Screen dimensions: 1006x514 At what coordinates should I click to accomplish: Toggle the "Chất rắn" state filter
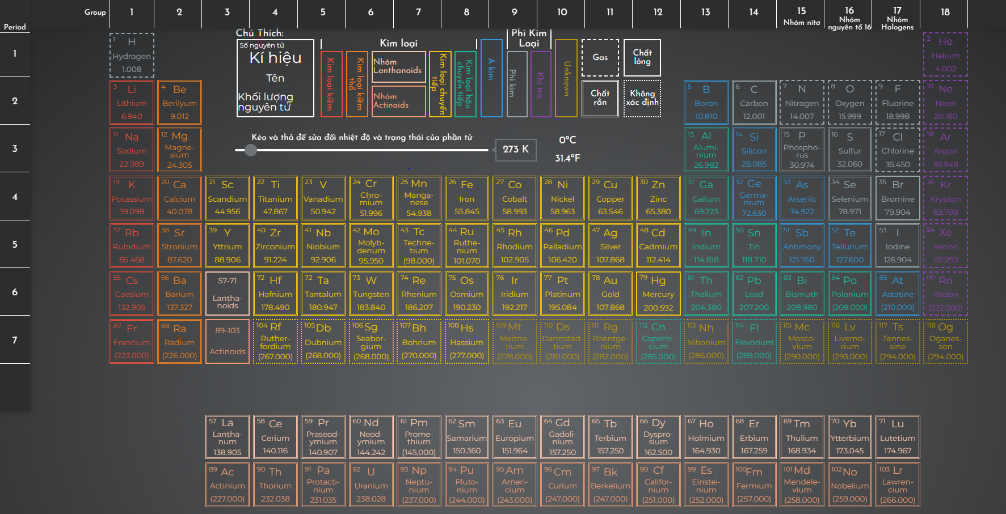click(x=600, y=99)
